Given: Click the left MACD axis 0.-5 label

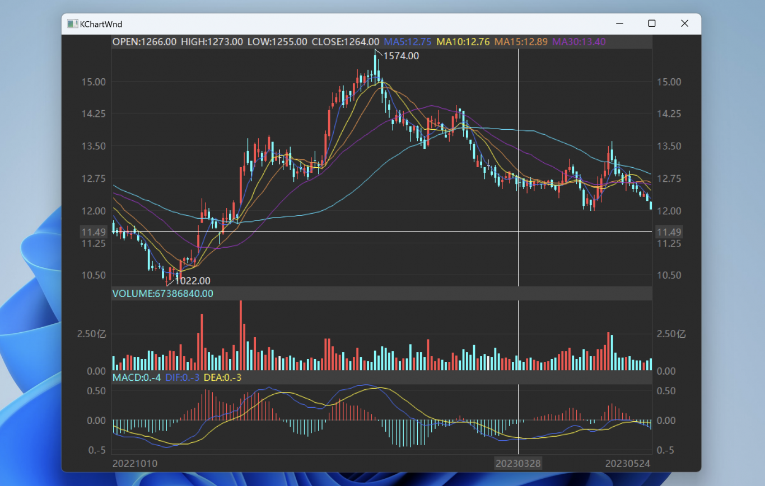Looking at the screenshot, I should coord(98,450).
